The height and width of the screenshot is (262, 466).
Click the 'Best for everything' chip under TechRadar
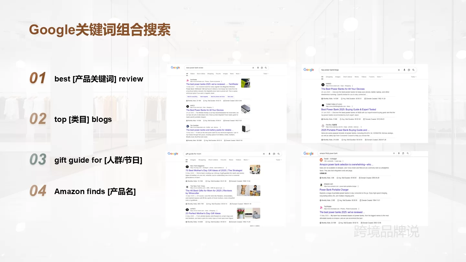193,97
